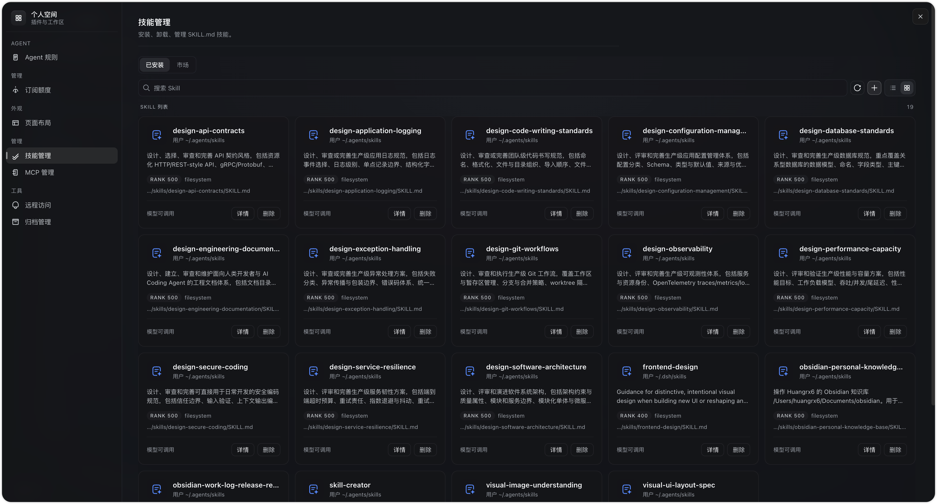937x504 pixels.
Task: Click the design-engineering-documentation skill icon
Action: (x=157, y=253)
